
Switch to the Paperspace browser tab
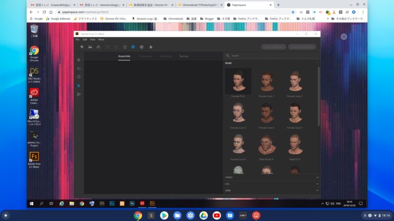pos(249,5)
